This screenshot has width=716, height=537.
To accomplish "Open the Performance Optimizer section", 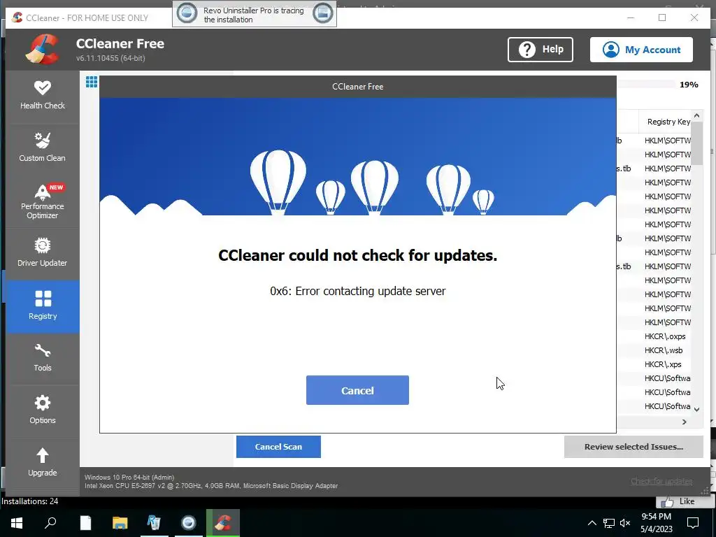I will coord(43,201).
